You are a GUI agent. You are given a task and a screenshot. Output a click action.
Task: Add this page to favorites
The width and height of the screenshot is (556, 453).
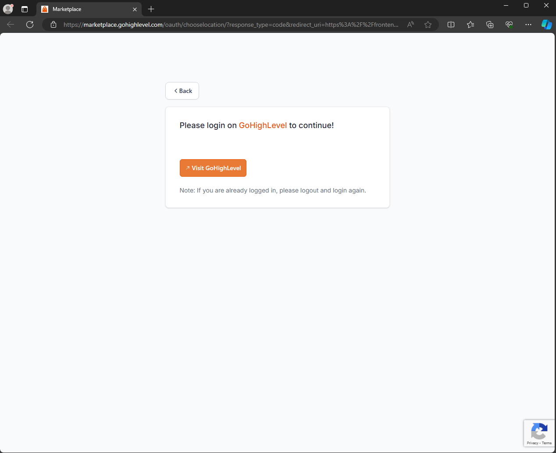coord(428,25)
